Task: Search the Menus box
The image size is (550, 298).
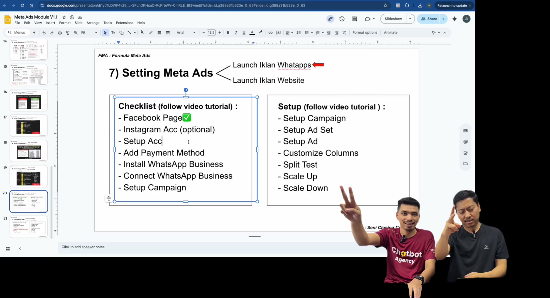Action: [17, 33]
